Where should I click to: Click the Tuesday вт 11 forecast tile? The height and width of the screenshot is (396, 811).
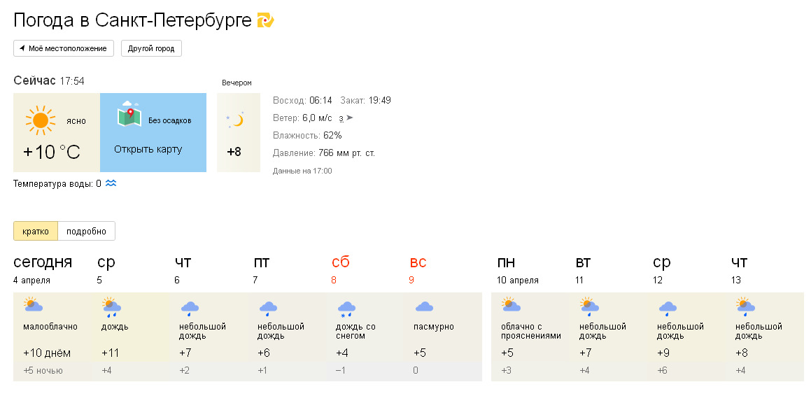(608, 337)
